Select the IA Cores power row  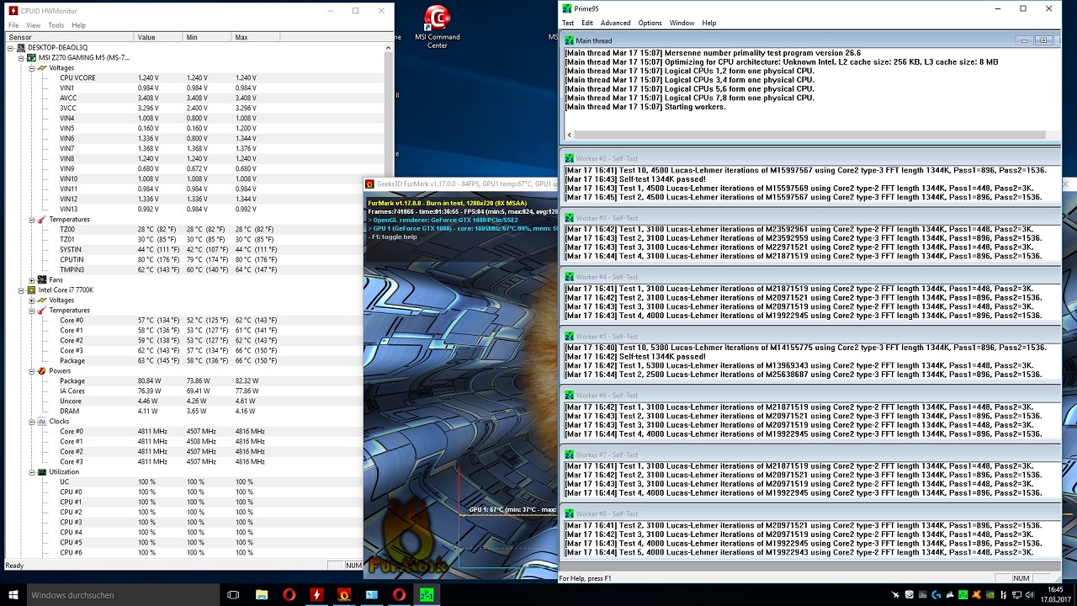coord(195,391)
